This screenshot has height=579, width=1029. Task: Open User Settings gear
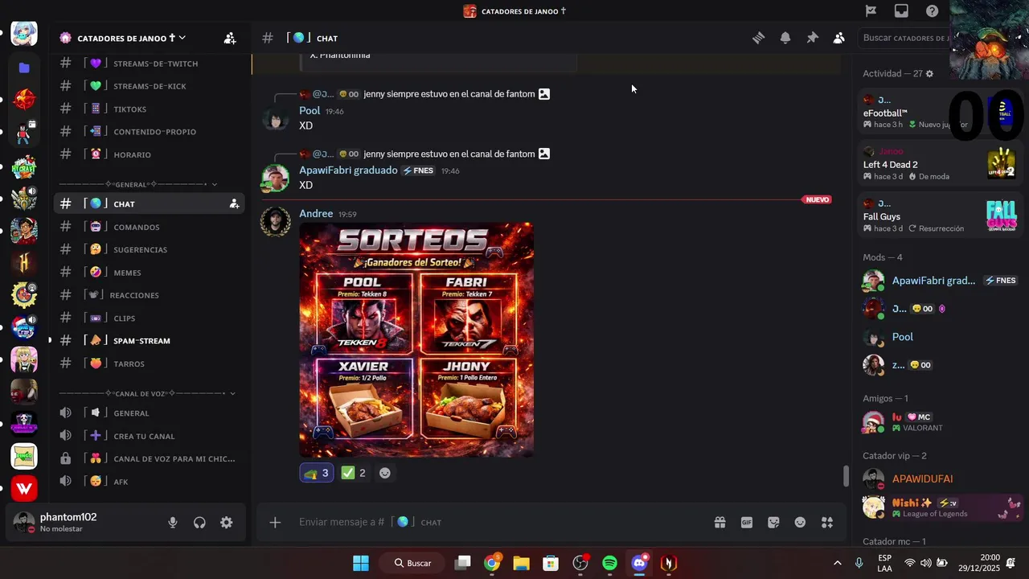(x=227, y=523)
